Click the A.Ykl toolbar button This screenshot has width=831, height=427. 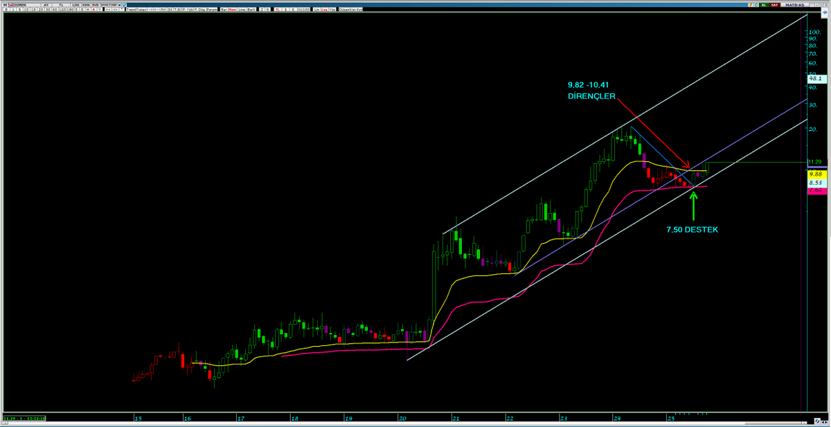tap(188, 9)
